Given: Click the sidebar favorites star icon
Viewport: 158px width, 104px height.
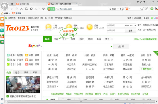Looking at the screenshot, I should pos(2,19).
